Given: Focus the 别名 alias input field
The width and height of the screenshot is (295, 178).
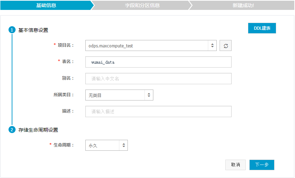Looking at the screenshot, I should pos(158,79).
